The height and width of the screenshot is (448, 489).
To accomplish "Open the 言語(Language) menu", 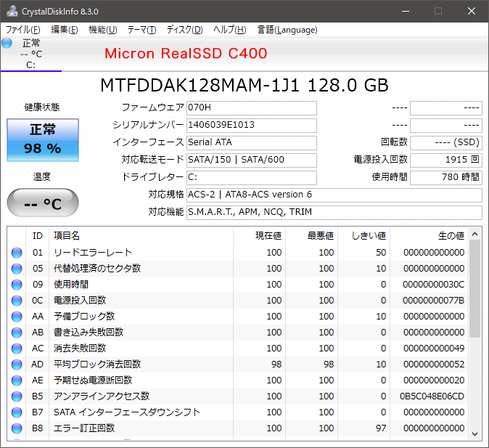I will coord(287,30).
